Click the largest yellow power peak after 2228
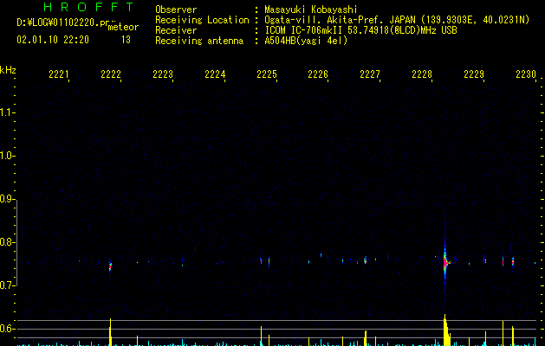The image size is (545, 346). pyautogui.click(x=446, y=330)
